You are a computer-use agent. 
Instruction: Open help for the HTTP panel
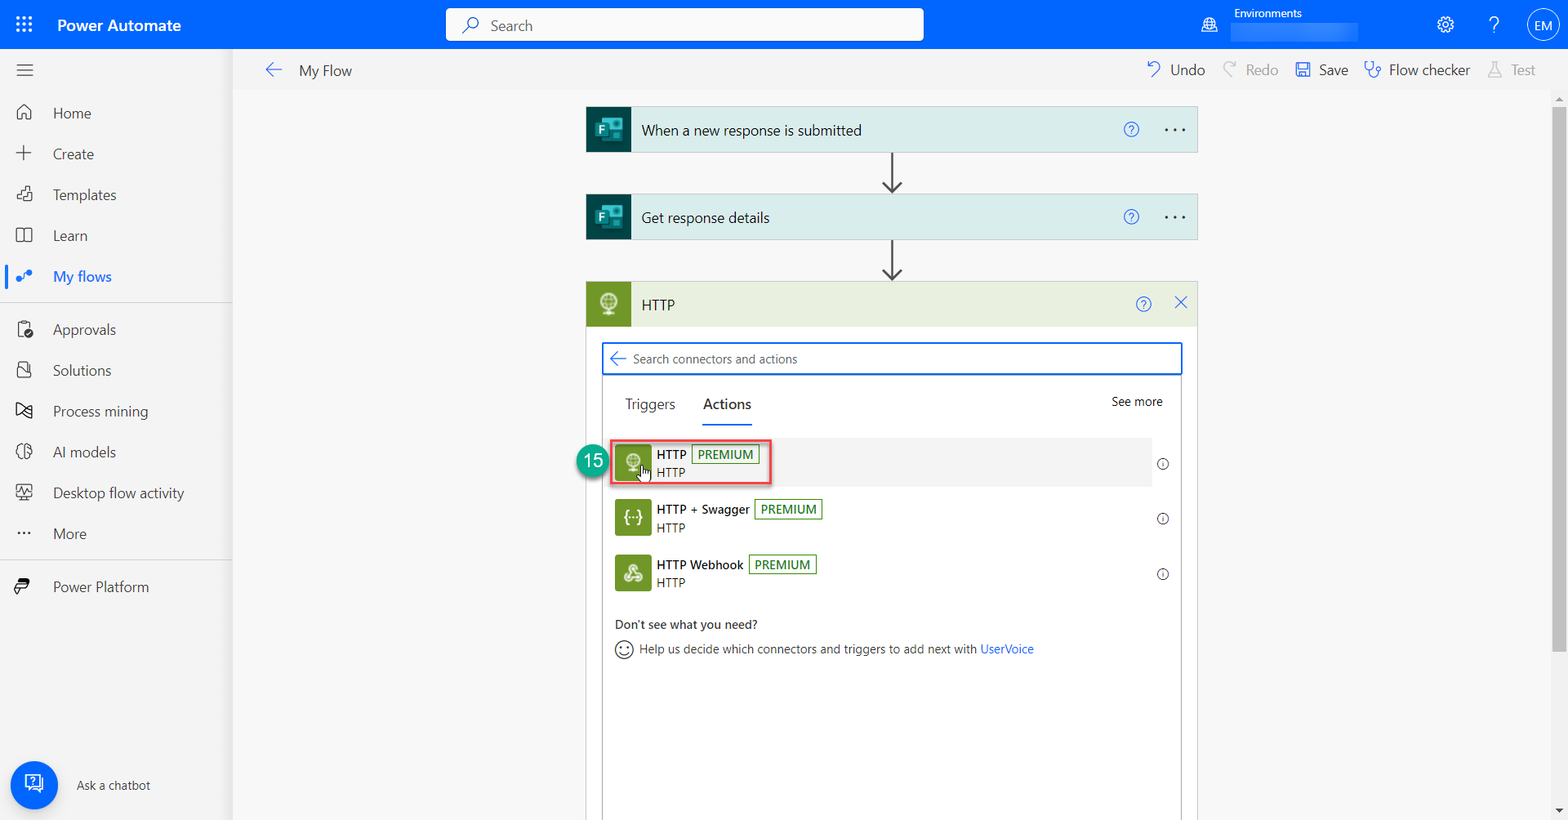1143,305
